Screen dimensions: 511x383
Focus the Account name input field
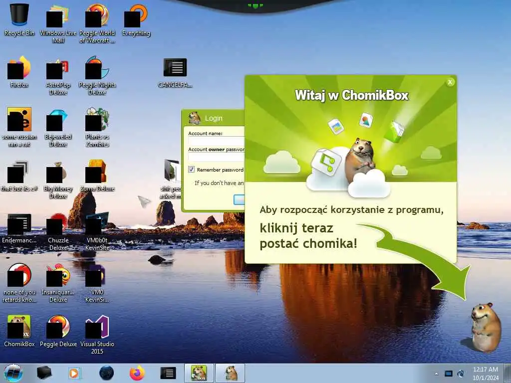217,141
